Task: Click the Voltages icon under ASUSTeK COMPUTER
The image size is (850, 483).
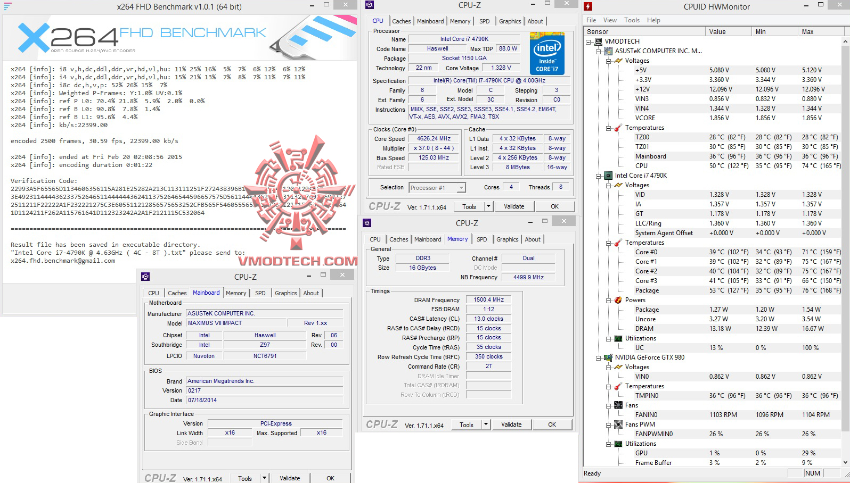Action: [x=618, y=61]
